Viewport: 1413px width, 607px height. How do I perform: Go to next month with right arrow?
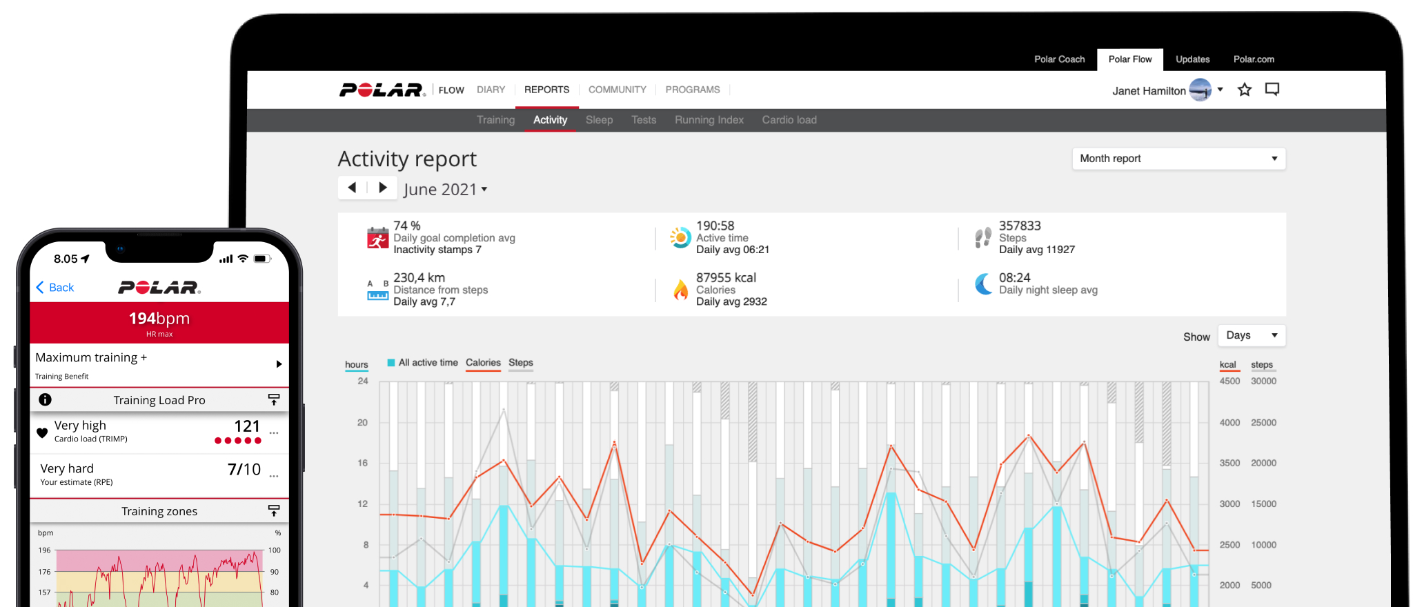pyautogui.click(x=383, y=188)
